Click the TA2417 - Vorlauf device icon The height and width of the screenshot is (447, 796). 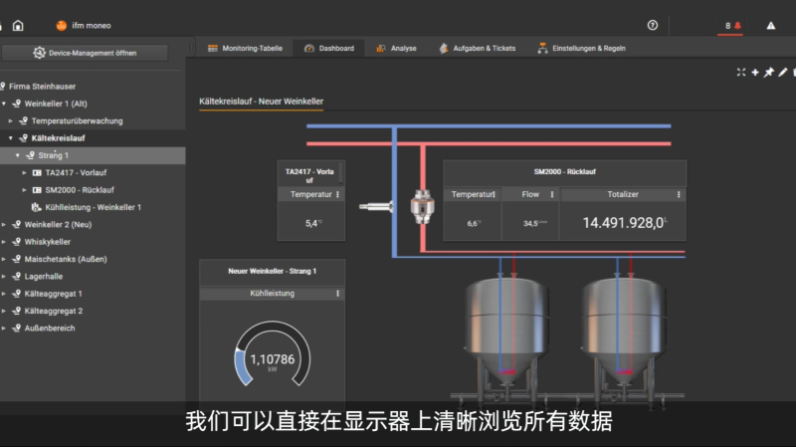[37, 172]
